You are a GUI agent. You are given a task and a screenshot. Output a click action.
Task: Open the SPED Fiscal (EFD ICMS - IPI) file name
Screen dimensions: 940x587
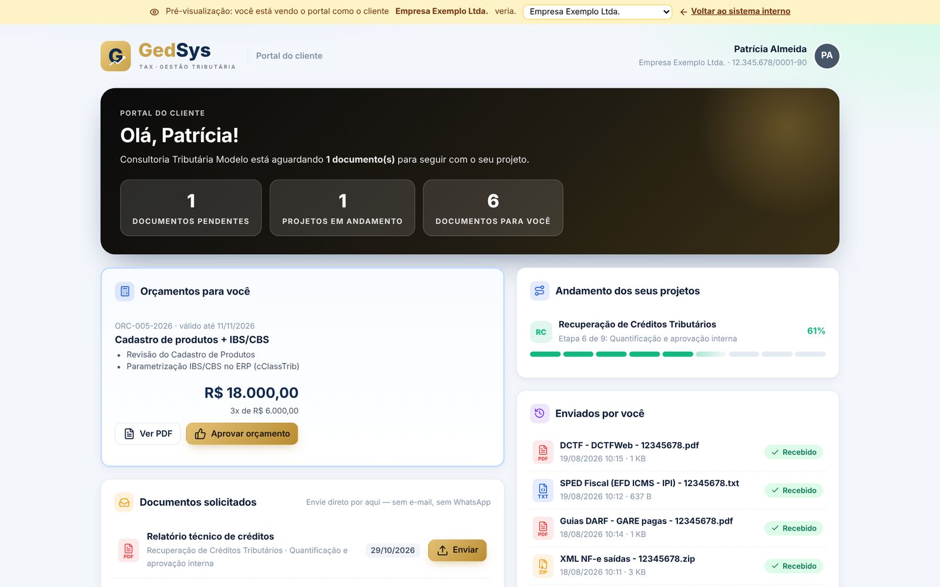(649, 483)
